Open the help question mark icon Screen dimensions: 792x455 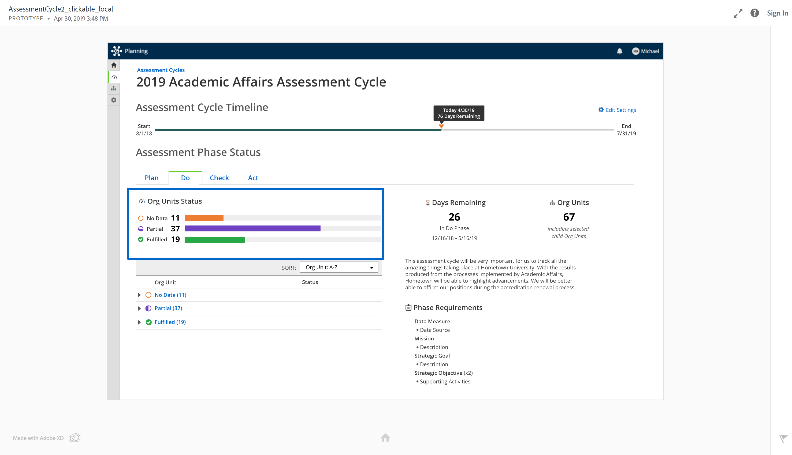[754, 13]
